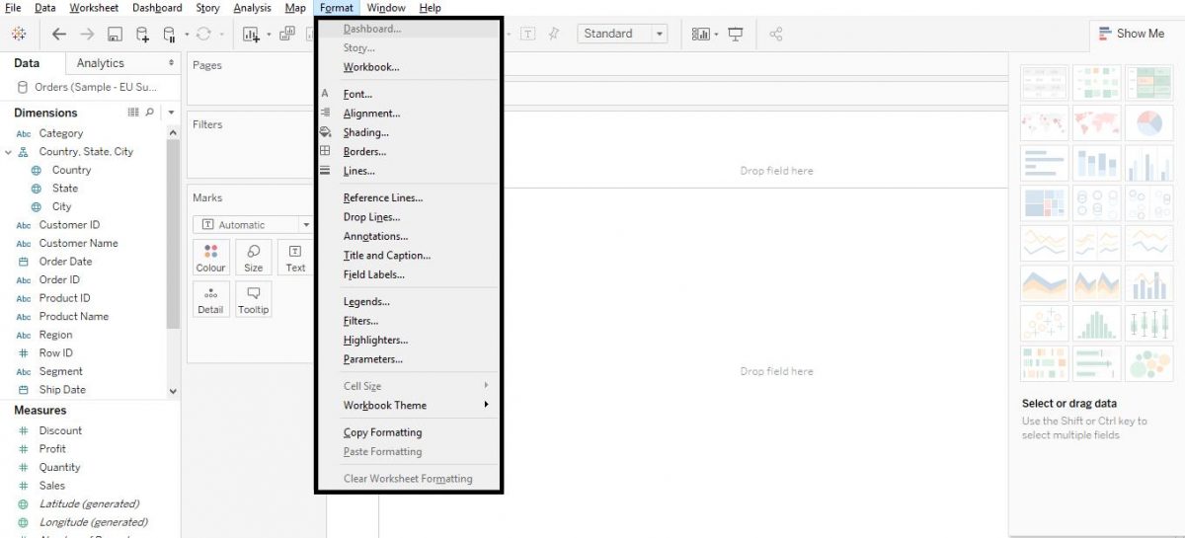Pick the box-and-whisker plot in Show Me
Viewport: 1185px width, 538px height.
click(x=1148, y=324)
